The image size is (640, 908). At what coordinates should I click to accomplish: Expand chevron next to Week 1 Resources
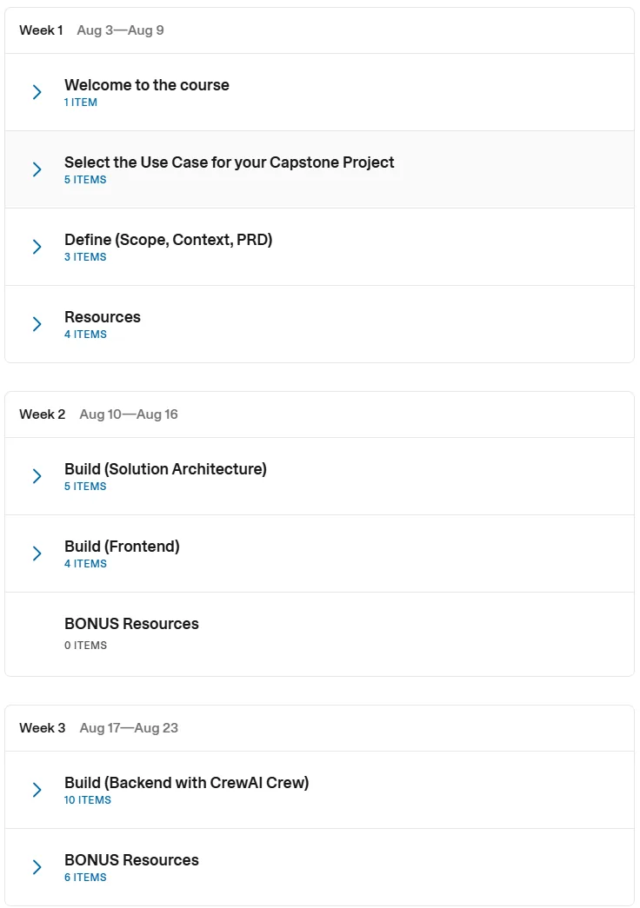click(x=37, y=324)
